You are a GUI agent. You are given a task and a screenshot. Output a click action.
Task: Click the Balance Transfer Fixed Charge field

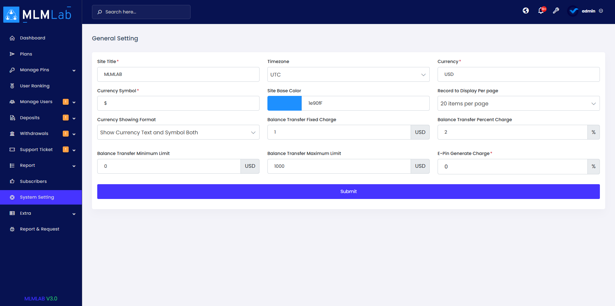(x=339, y=132)
